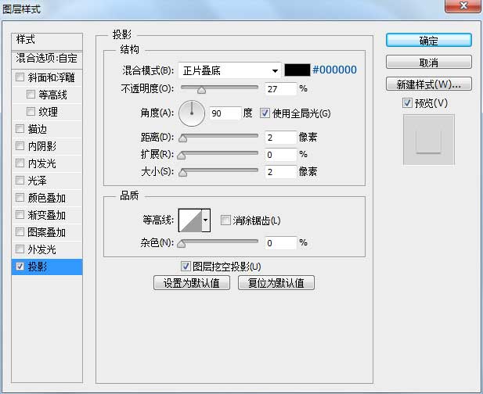Enable the 外发光 checkbox
Viewport: 483px width, 394px height.
[x=20, y=249]
